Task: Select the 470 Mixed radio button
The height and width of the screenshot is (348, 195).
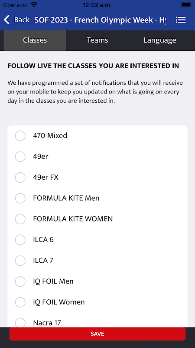Action: point(20,136)
